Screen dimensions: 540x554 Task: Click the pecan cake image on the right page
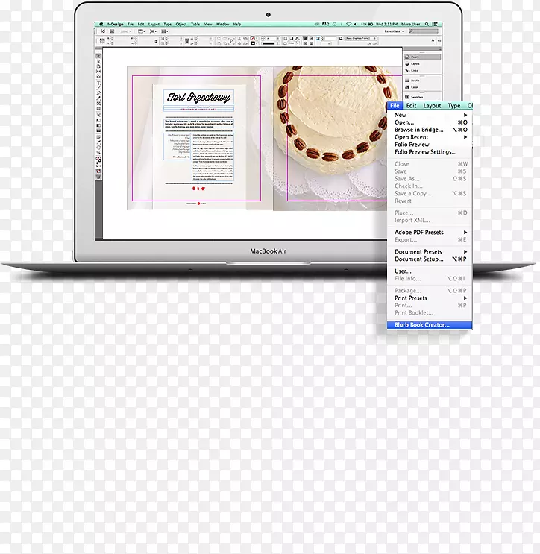tap(335, 120)
